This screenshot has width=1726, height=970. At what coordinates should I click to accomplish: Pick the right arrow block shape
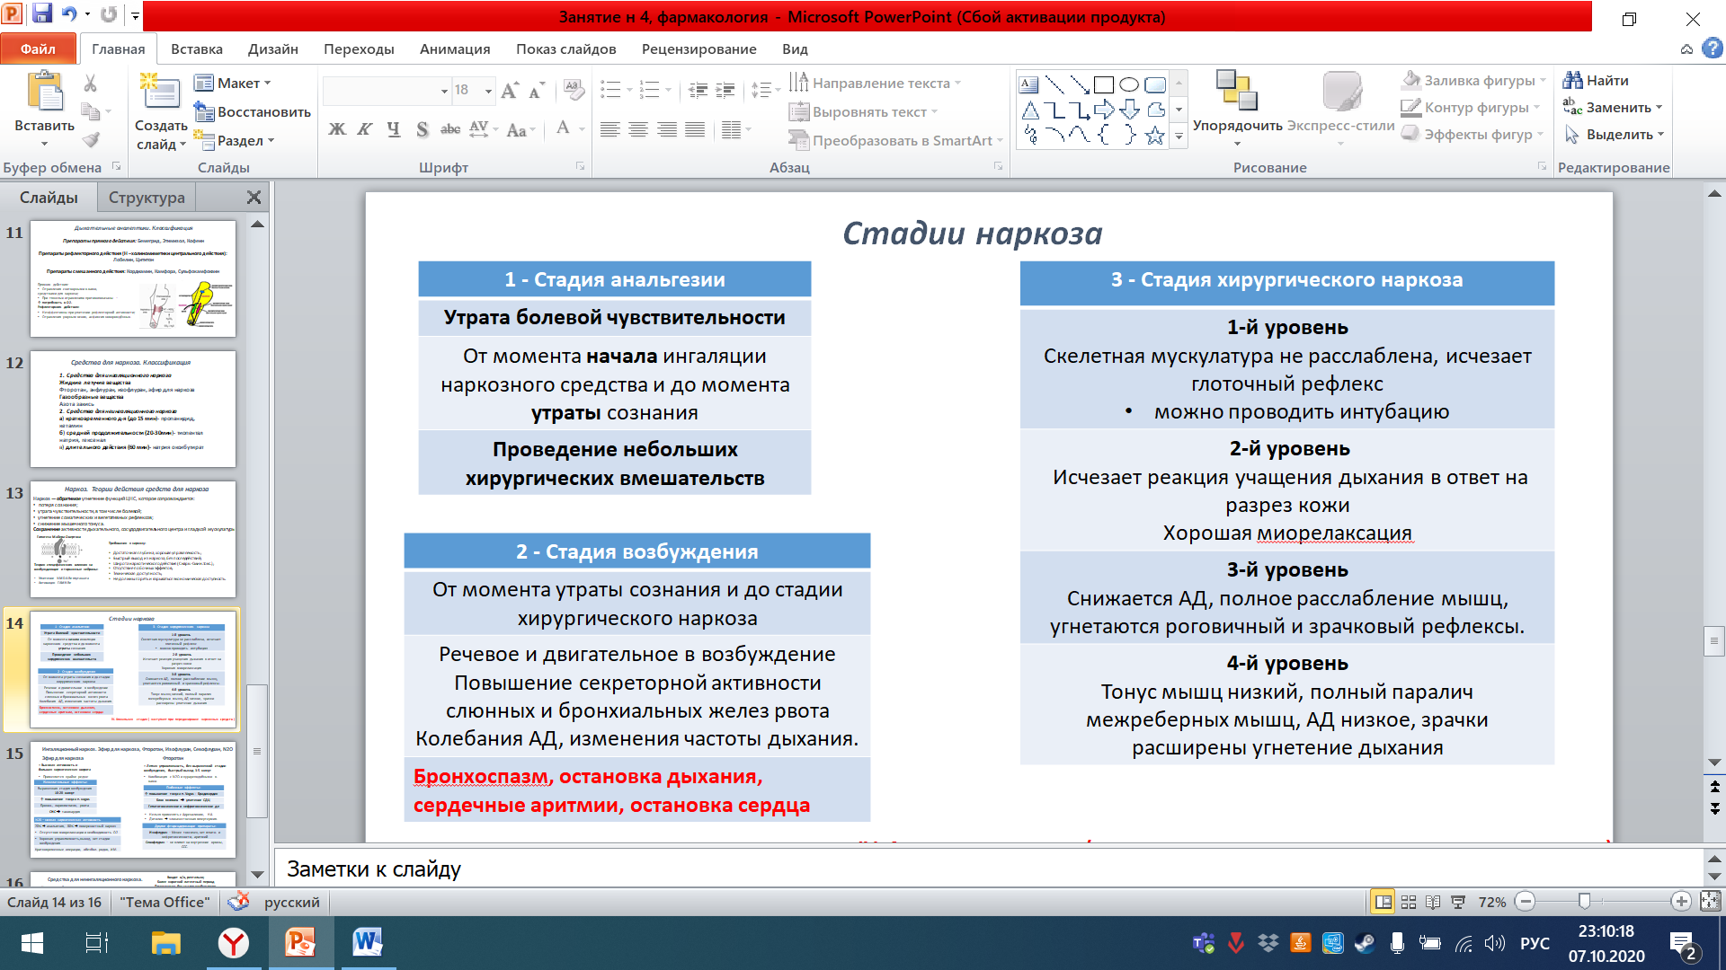click(1104, 110)
